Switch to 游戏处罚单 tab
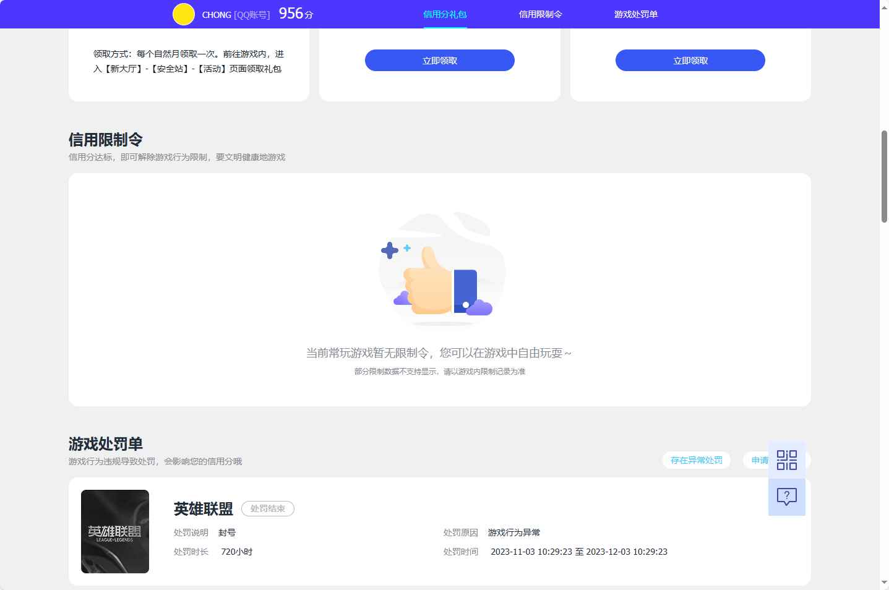The image size is (889, 590). (x=636, y=14)
